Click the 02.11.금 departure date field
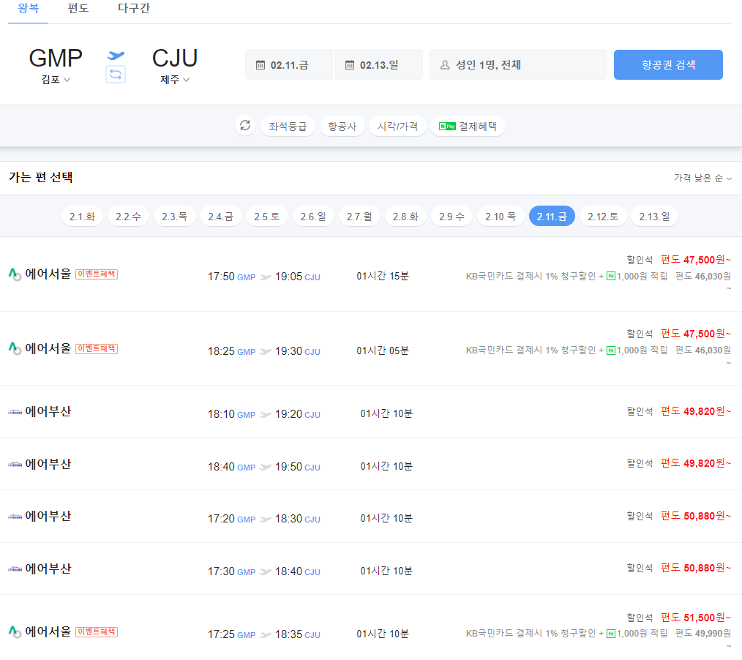Image resolution: width=742 pixels, height=660 pixels. 289,65
